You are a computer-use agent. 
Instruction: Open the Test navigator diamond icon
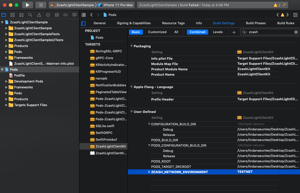[48, 15]
